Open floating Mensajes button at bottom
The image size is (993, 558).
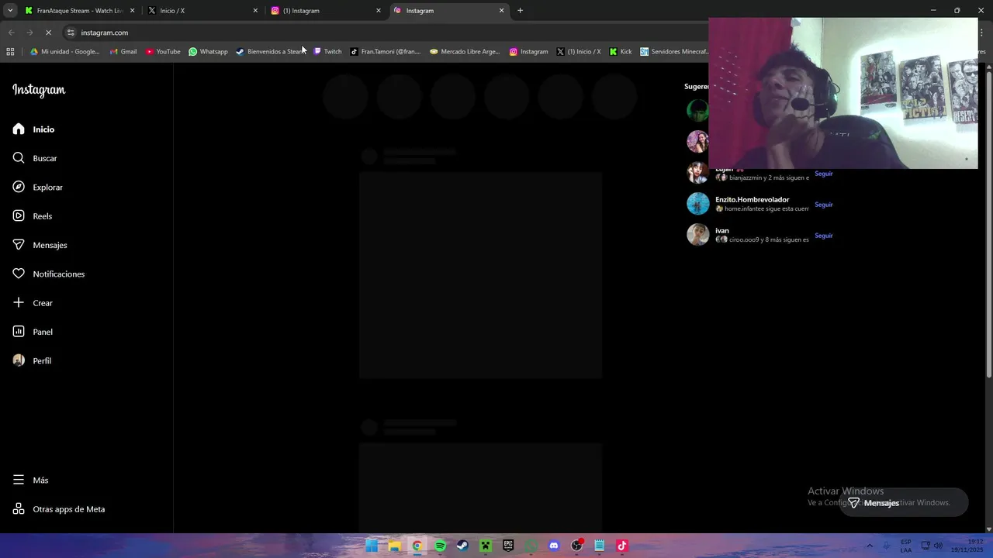point(903,502)
